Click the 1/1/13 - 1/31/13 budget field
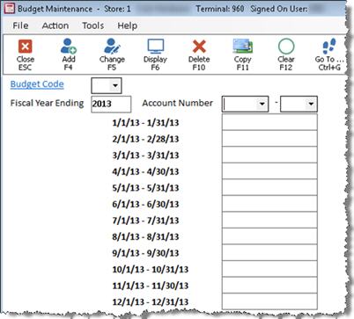 [269, 122]
